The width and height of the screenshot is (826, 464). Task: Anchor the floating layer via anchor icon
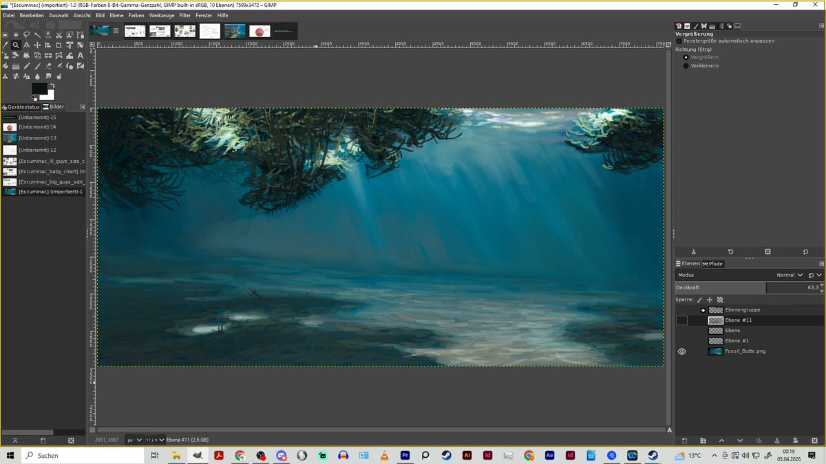(776, 440)
